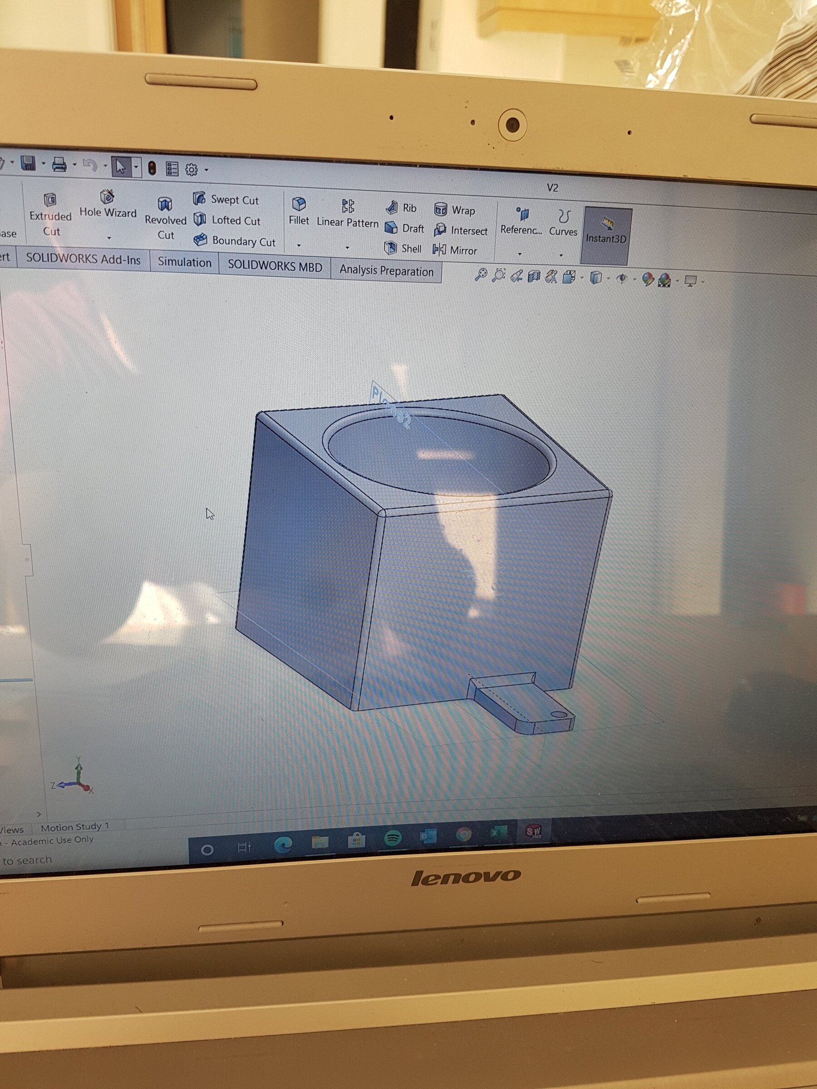The image size is (817, 1089).
Task: Click the Motion Study 1 tab
Action: pyautogui.click(x=75, y=827)
